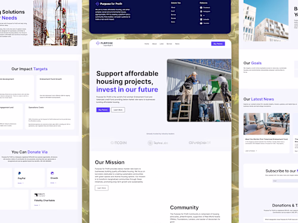Open the footer Donate link
Screen dimensions: 298x223
[173, 18]
